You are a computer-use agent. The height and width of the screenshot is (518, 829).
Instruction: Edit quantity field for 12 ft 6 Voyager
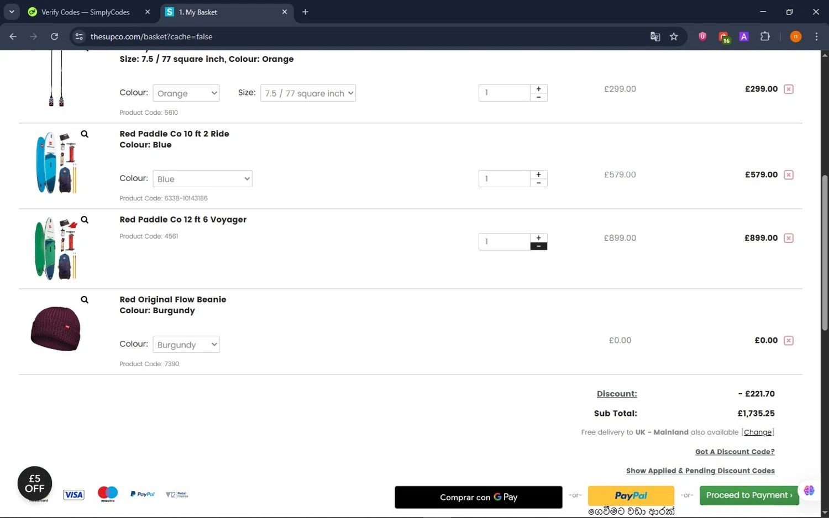pos(504,242)
